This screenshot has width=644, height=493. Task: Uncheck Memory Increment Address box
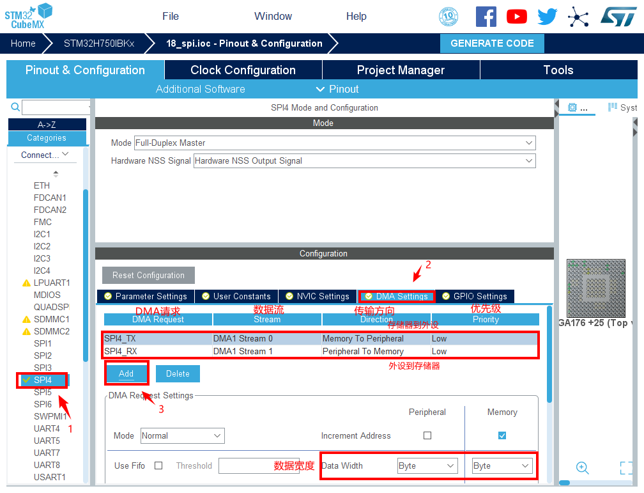click(502, 435)
